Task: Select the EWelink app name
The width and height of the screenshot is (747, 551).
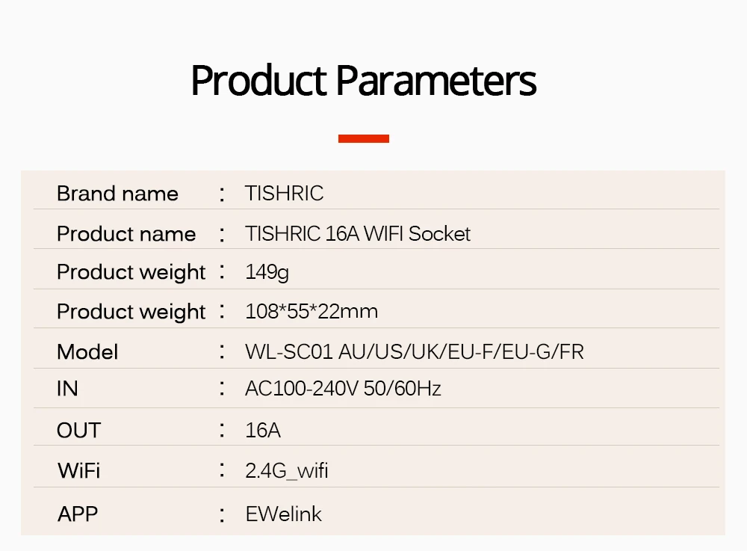Action: click(x=283, y=514)
